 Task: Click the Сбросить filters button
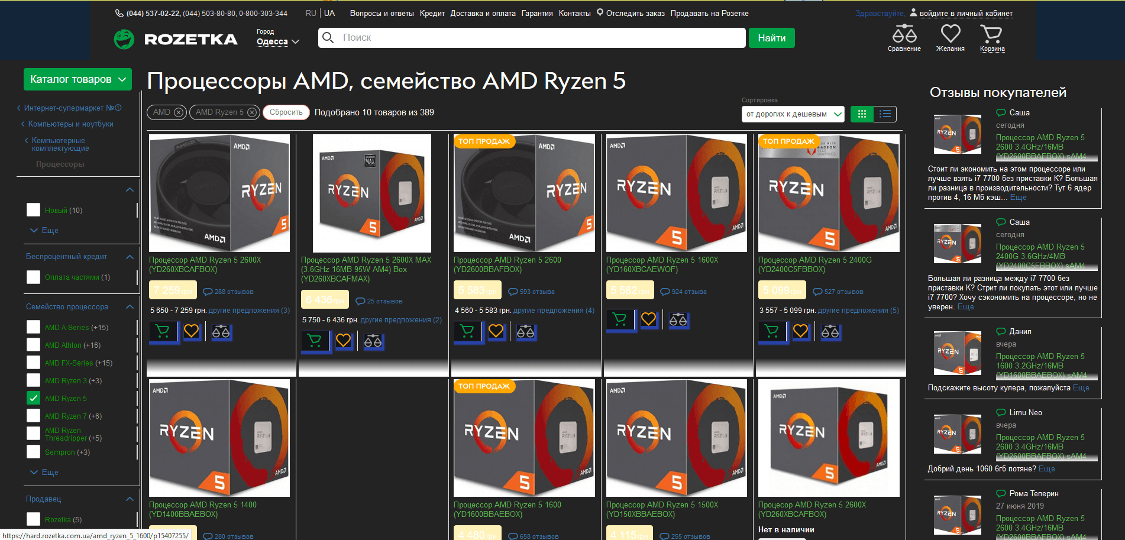click(286, 112)
